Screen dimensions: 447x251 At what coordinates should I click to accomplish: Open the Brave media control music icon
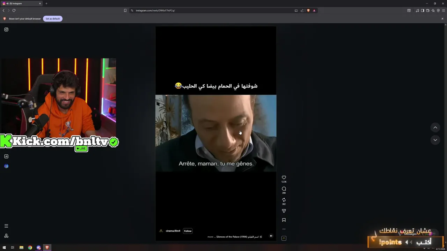(x=417, y=10)
